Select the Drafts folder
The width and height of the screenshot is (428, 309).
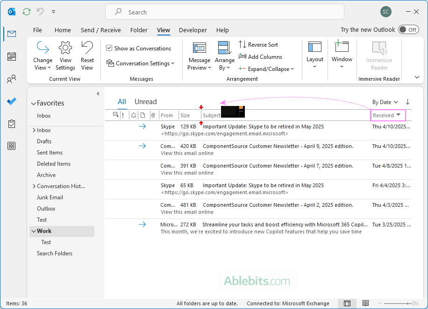coord(44,141)
